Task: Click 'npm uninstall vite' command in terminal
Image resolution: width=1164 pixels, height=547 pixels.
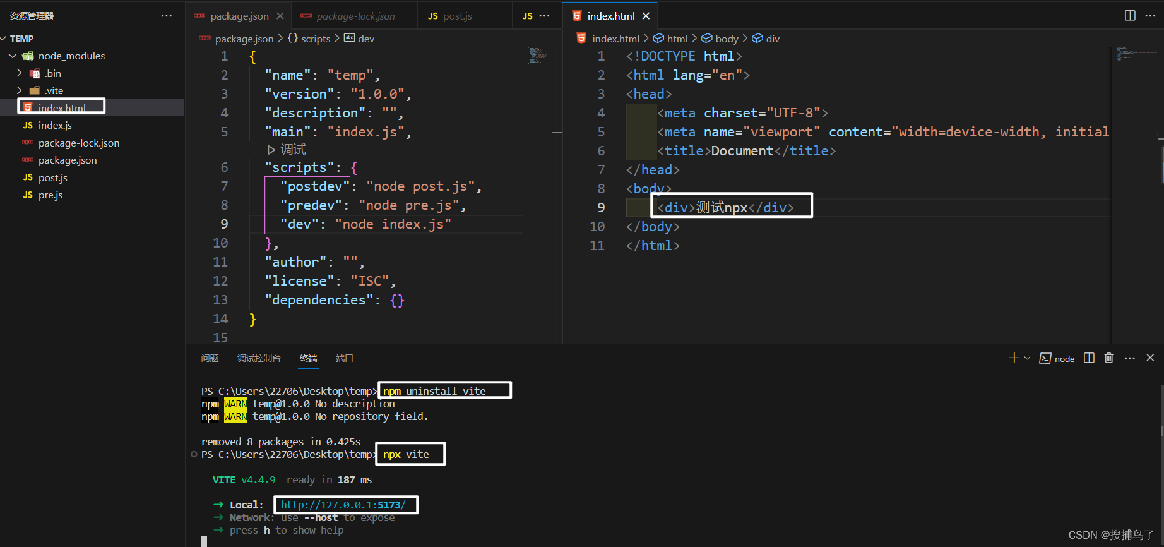Action: (434, 391)
